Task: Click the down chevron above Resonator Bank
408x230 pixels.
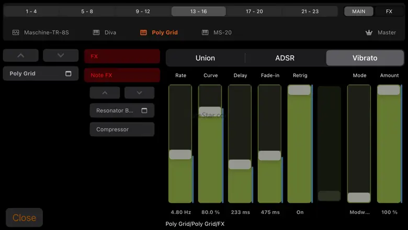Action: 139,93
